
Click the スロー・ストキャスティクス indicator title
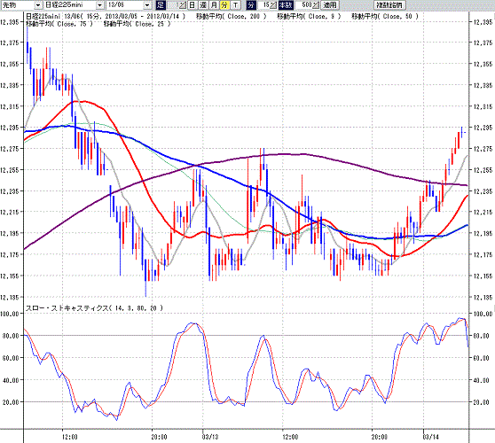click(94, 308)
